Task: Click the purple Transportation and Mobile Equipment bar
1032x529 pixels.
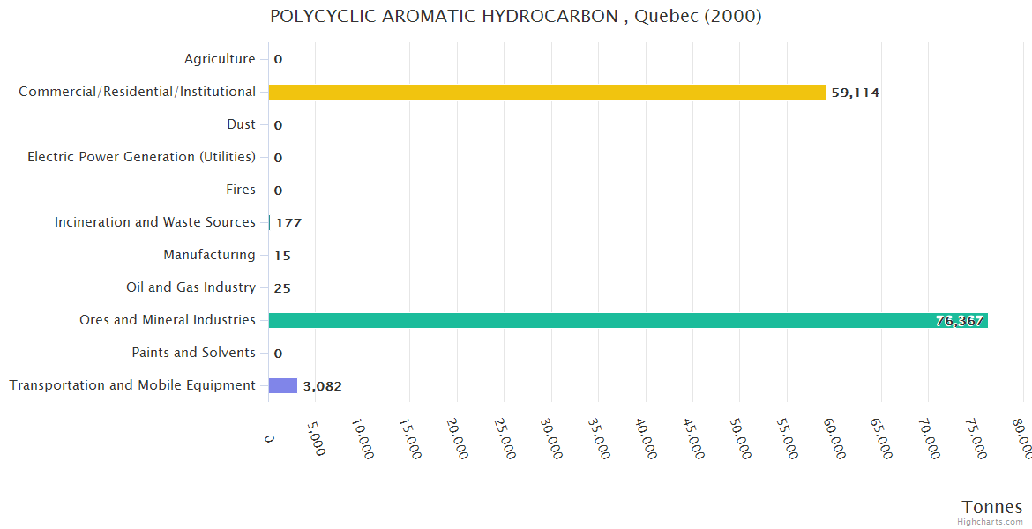Action: pos(283,385)
